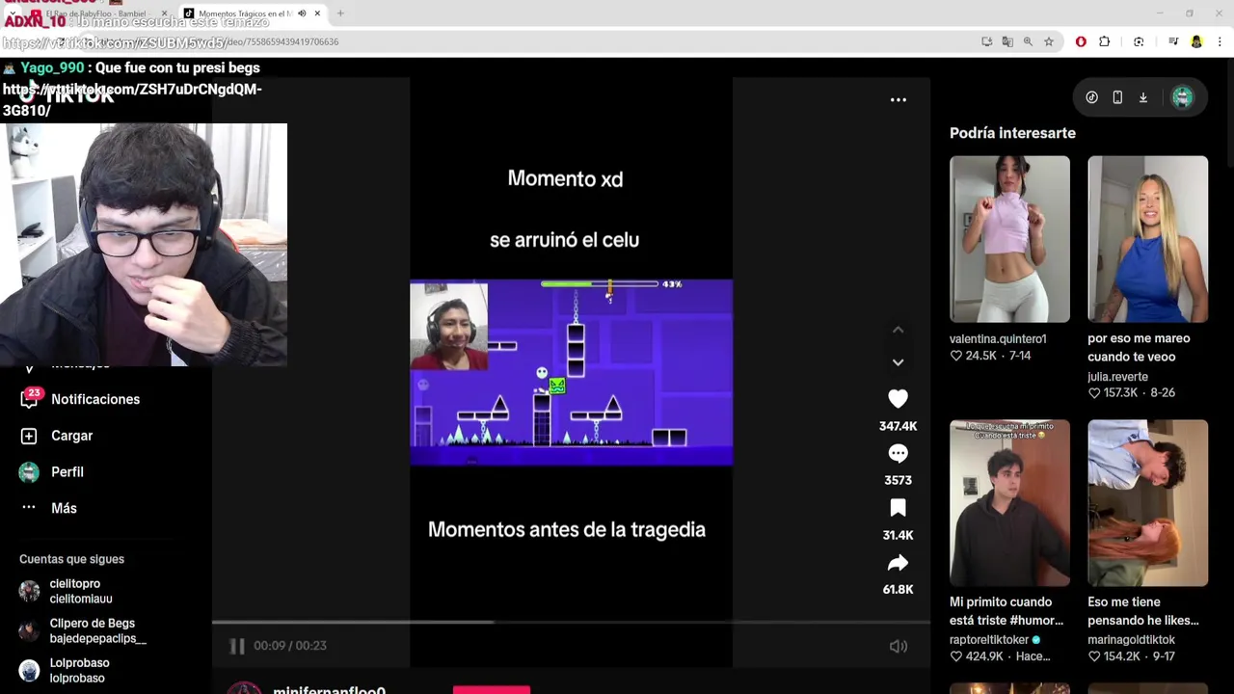Close the 'El Rap de BabyFloo' tab
Image resolution: width=1234 pixels, height=694 pixels.
point(163,13)
